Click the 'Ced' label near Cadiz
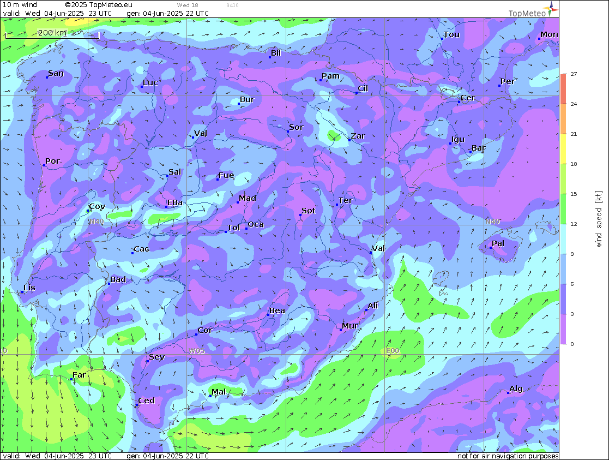609x460 pixels. coord(147,401)
